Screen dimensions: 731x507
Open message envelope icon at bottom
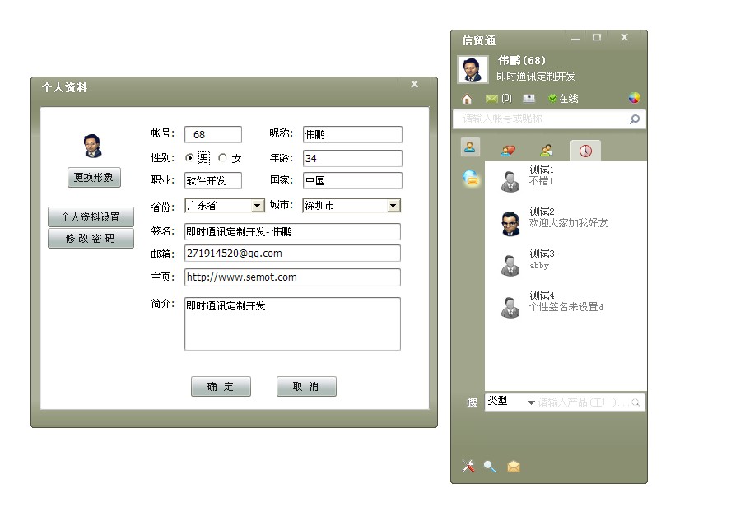click(514, 466)
